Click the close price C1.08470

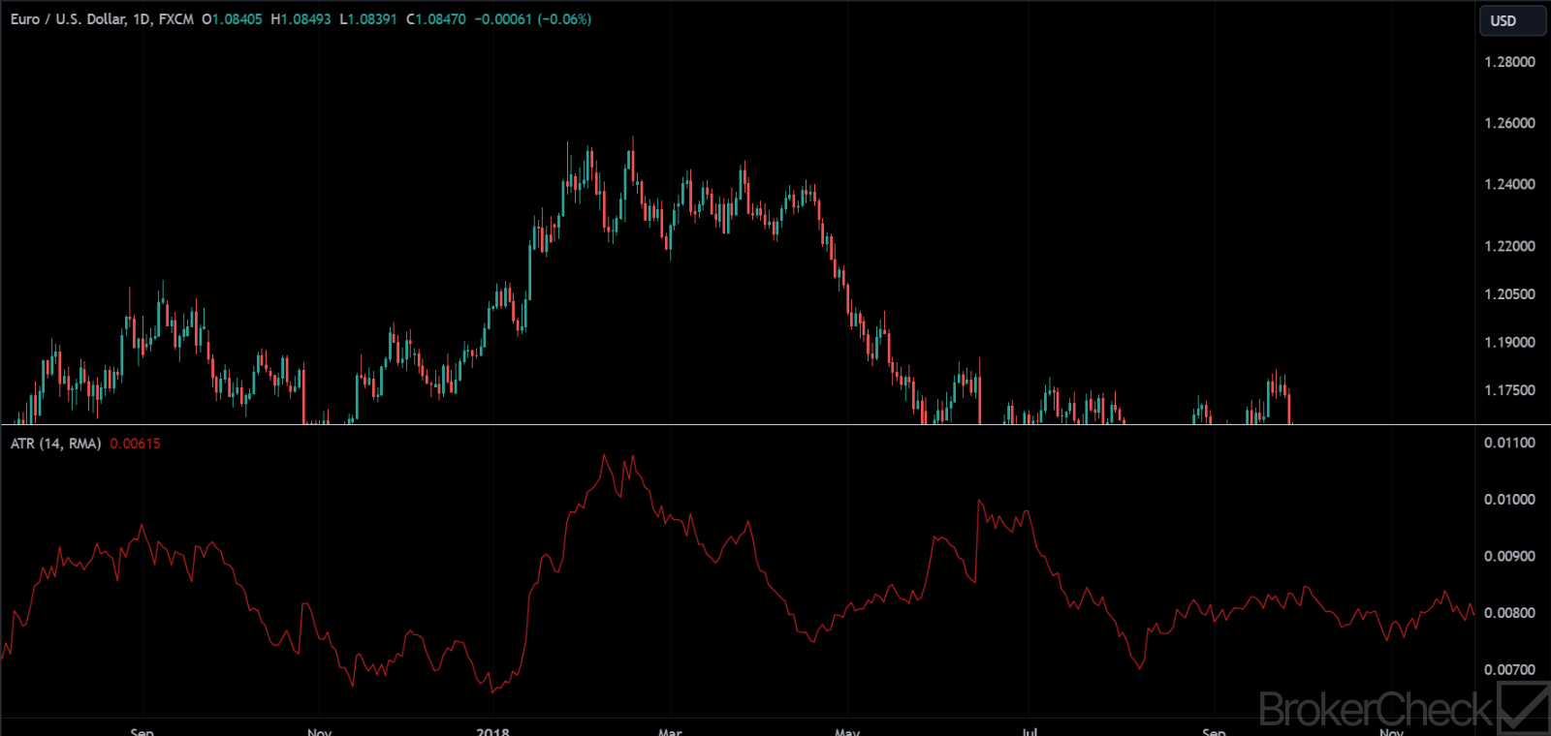436,19
